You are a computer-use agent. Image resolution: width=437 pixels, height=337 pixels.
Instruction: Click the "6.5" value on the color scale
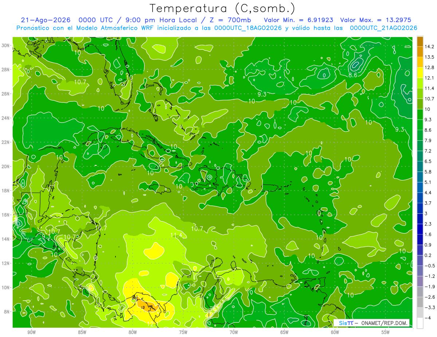(428, 161)
